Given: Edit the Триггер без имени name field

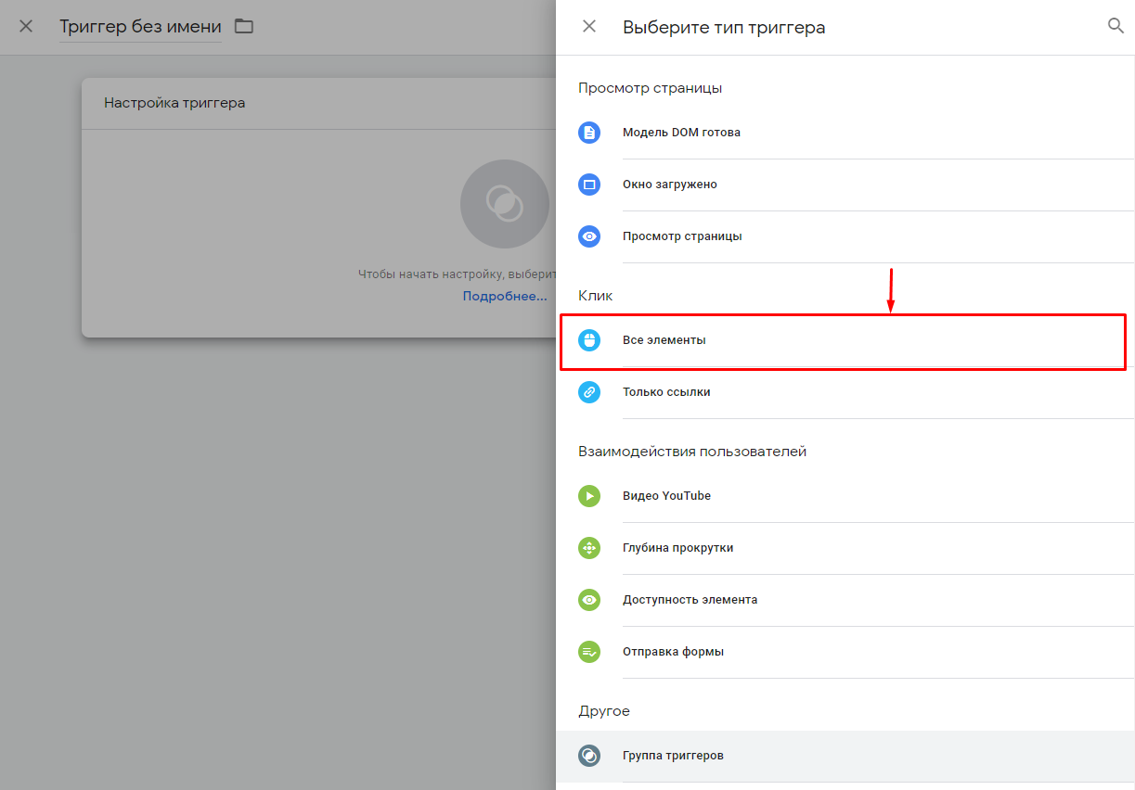Looking at the screenshot, I should (140, 27).
